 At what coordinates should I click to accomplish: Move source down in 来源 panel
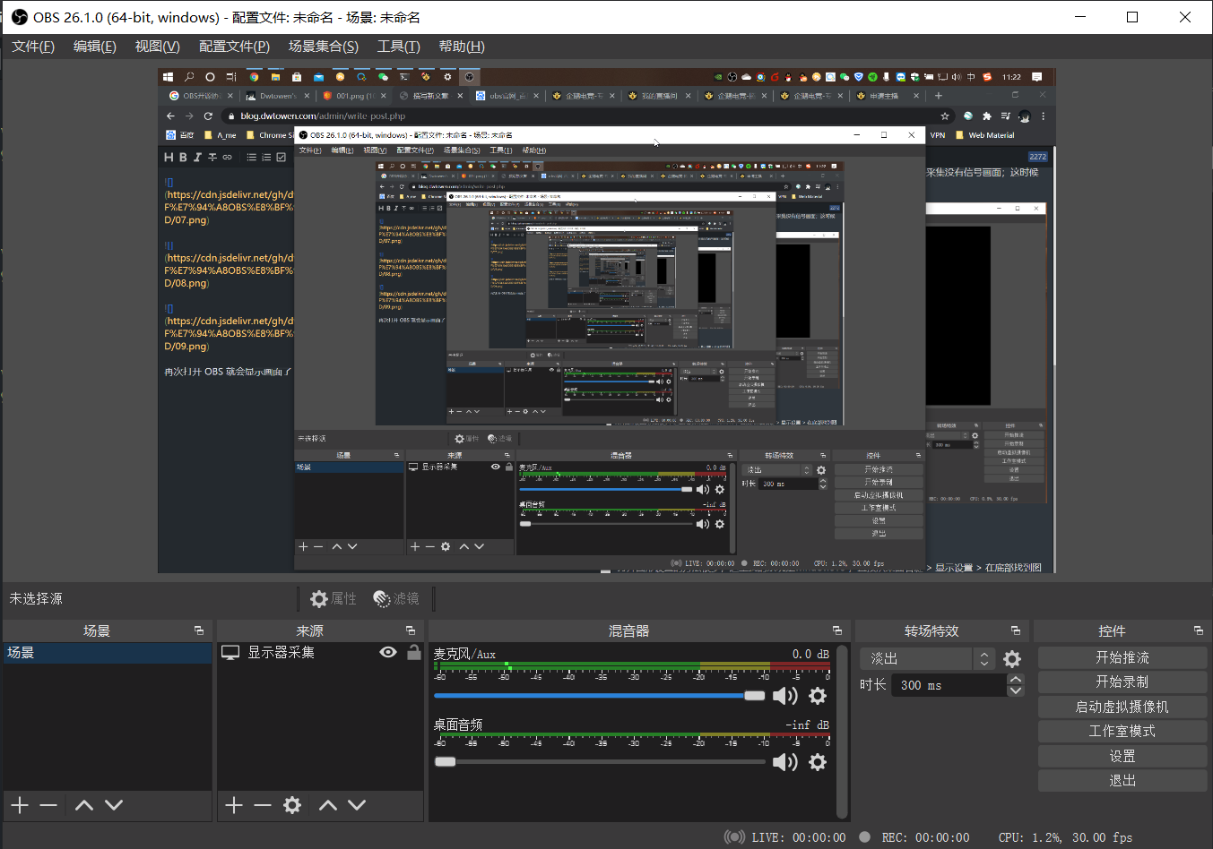tap(357, 805)
